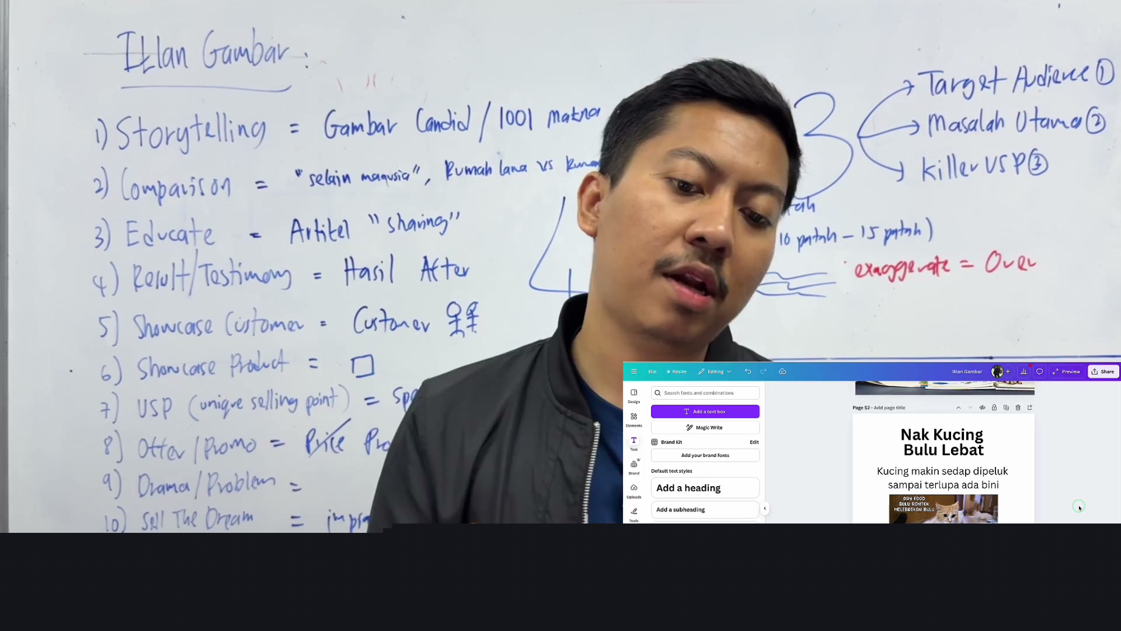Move page 52 up with chevron
The width and height of the screenshot is (1121, 631).
pos(958,408)
